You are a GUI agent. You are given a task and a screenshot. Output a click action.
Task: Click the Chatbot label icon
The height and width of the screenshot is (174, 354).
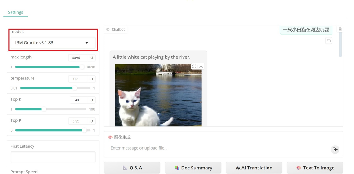pyautogui.click(x=108, y=29)
